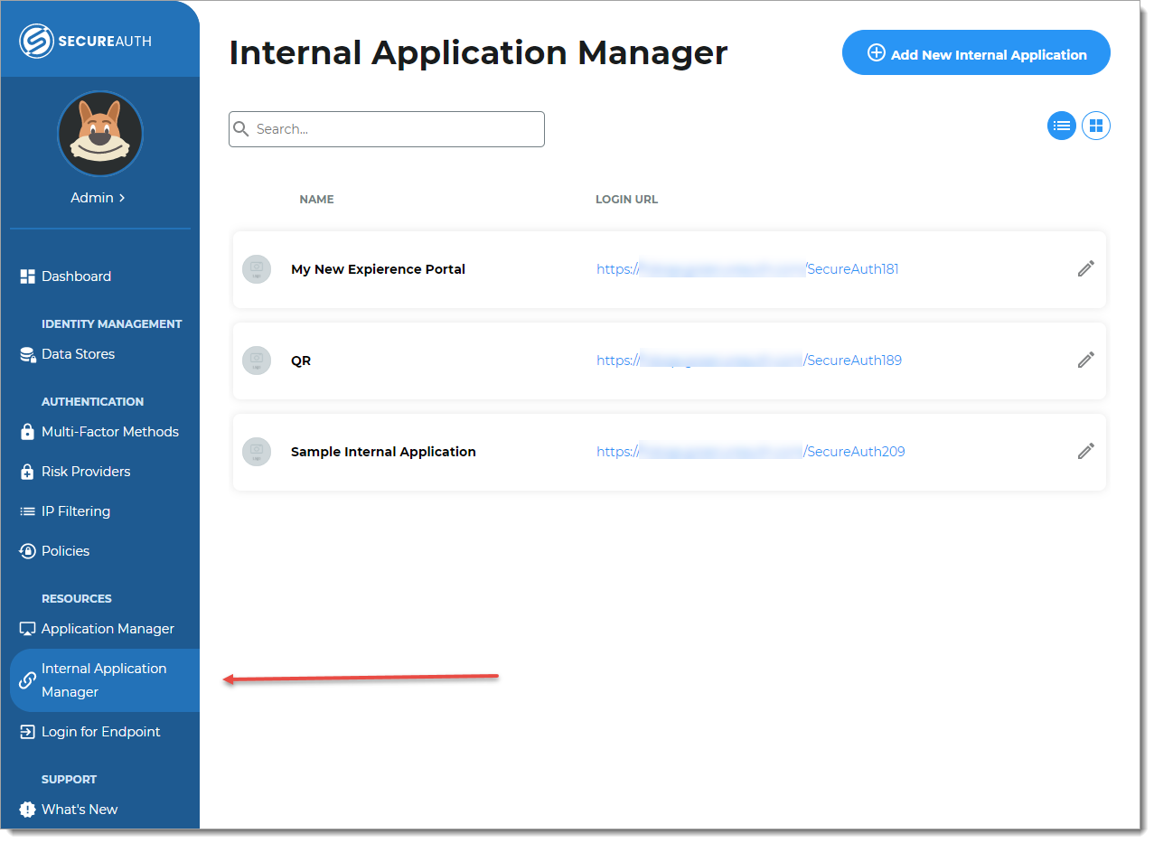Enable the list view display
This screenshot has width=1154, height=843.
pos(1061,126)
